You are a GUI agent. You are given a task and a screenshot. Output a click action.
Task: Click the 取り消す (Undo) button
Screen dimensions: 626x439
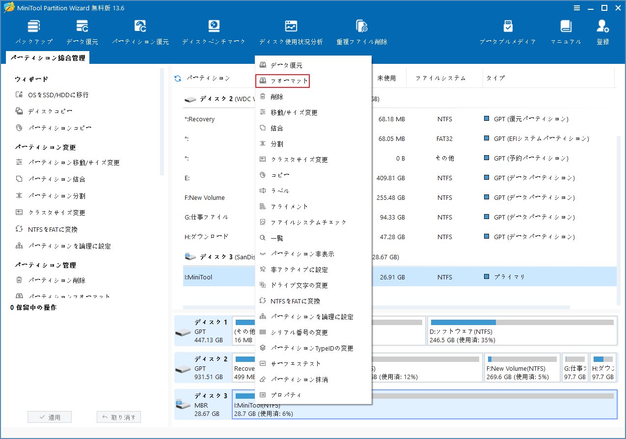click(118, 416)
